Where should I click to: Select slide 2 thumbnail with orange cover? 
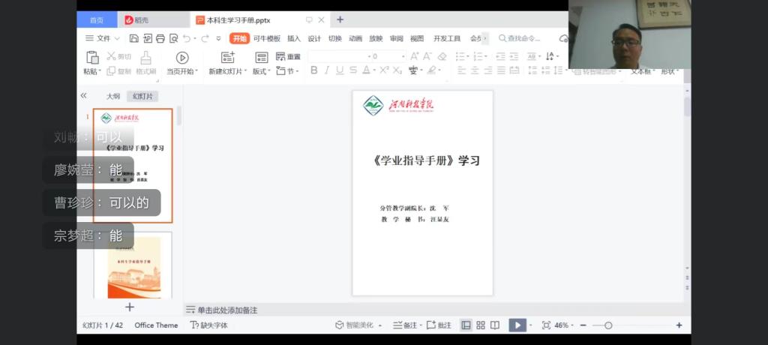133,265
